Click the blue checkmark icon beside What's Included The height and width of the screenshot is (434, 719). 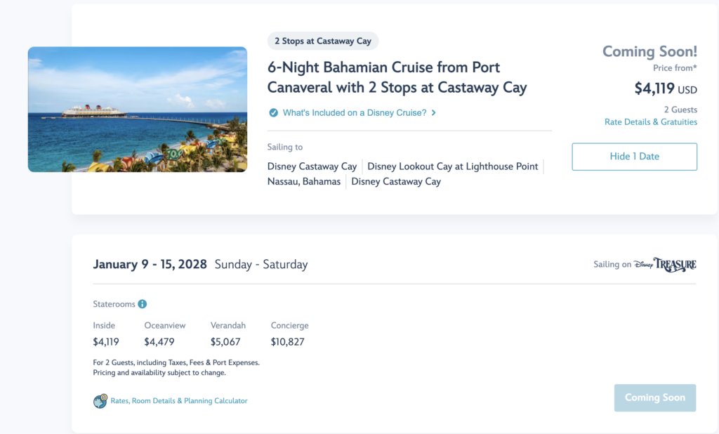point(273,113)
